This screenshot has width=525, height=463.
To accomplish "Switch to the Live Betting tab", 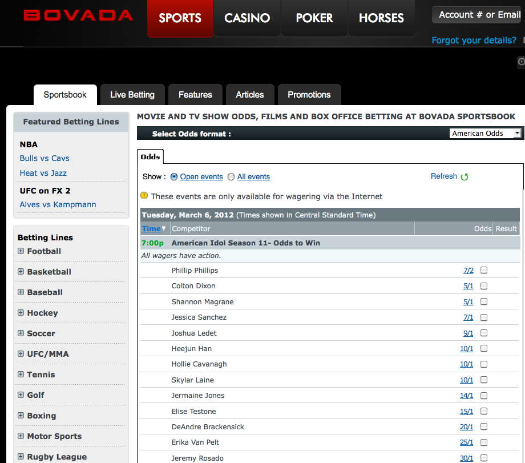I will (132, 95).
